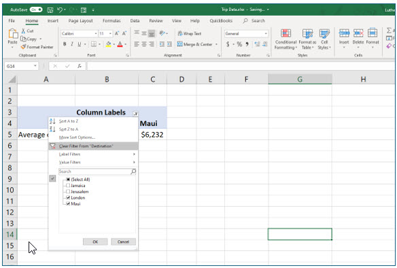Open Format as Table gallery

[x=307, y=39]
